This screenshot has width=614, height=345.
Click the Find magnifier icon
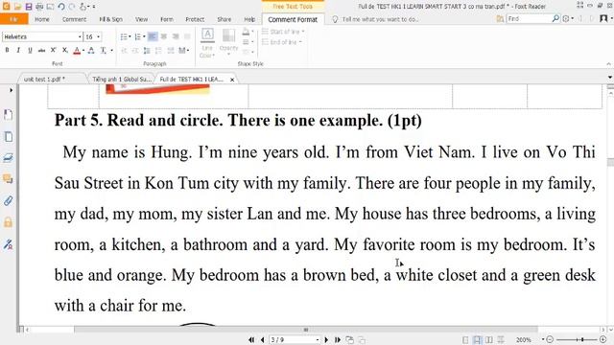tap(555, 19)
